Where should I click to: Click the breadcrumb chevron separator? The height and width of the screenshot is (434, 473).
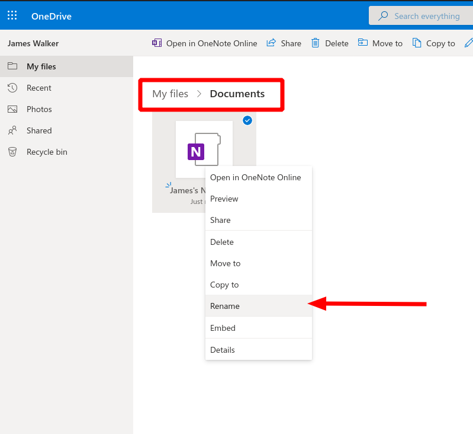coord(199,94)
